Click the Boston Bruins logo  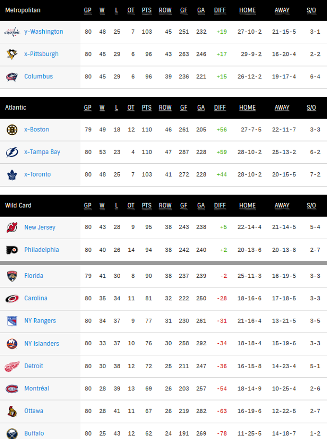[12, 129]
